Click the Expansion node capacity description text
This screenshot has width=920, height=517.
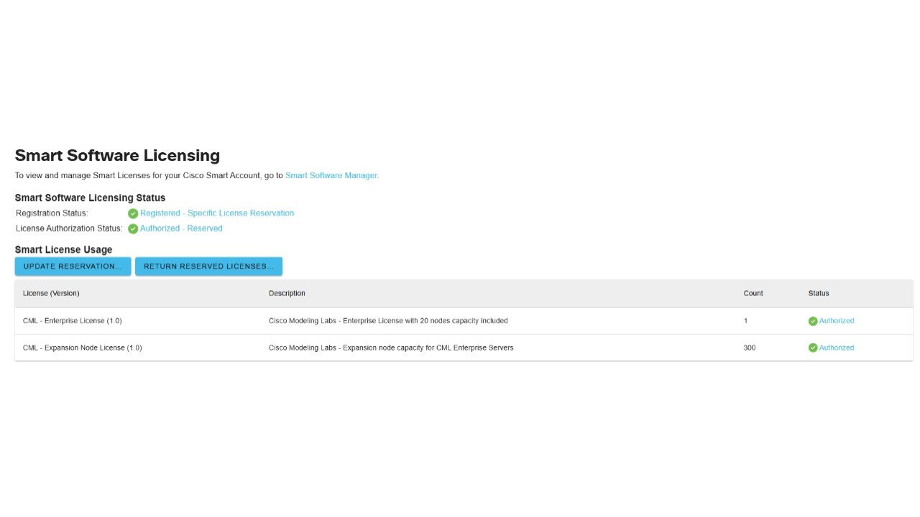[x=391, y=348]
